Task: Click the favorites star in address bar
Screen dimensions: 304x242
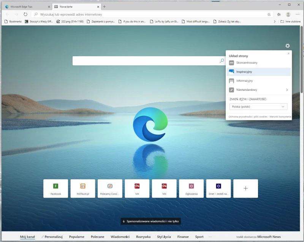Action: point(268,14)
